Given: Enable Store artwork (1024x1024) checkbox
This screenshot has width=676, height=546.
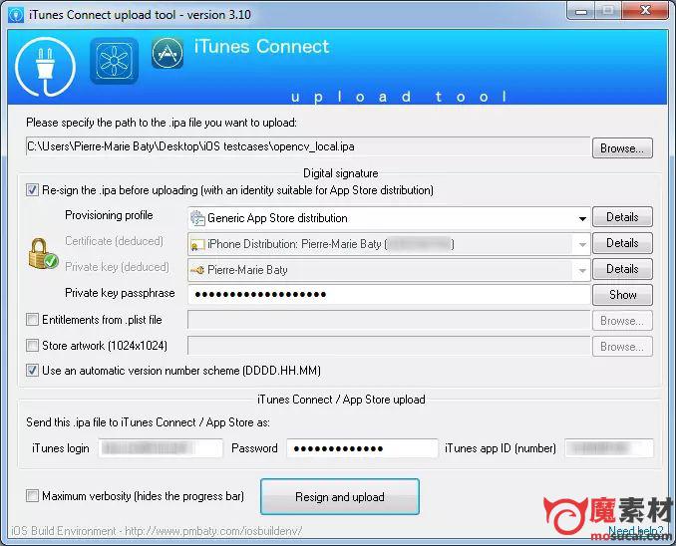Looking at the screenshot, I should [x=32, y=346].
